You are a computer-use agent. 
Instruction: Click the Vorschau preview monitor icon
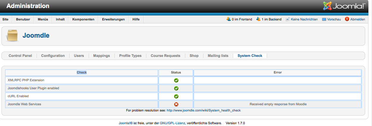(x=324, y=19)
